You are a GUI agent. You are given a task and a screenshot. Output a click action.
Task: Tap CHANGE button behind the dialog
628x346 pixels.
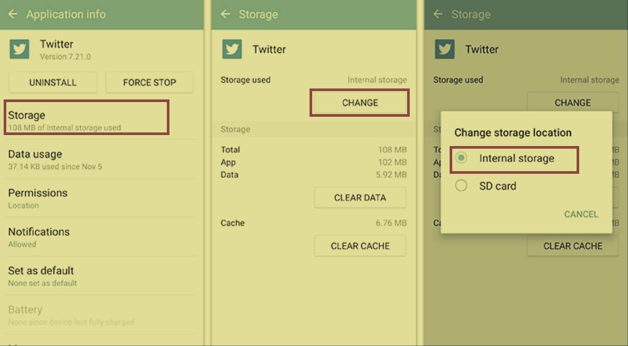pyautogui.click(x=573, y=102)
